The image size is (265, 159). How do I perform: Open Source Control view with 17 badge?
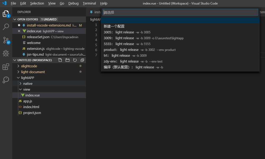[6, 40]
